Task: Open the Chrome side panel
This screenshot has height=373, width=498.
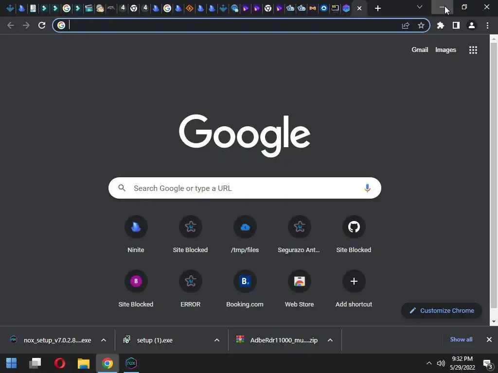Action: (456, 25)
